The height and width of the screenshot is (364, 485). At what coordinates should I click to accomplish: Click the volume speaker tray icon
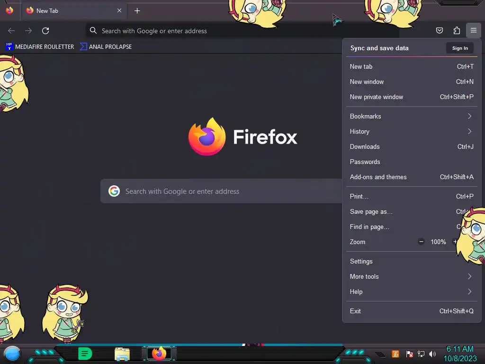click(x=432, y=354)
